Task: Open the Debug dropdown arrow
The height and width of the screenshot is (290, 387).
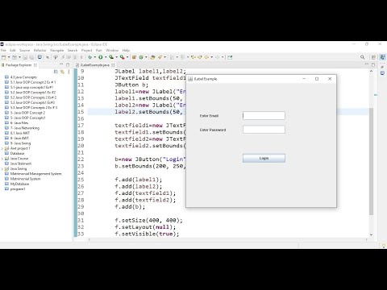Action: pos(94,57)
